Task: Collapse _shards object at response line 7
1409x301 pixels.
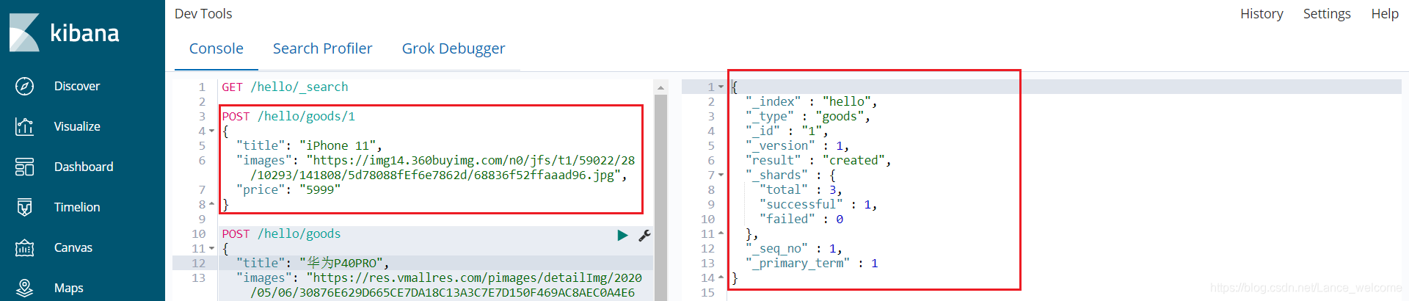Action: point(721,175)
